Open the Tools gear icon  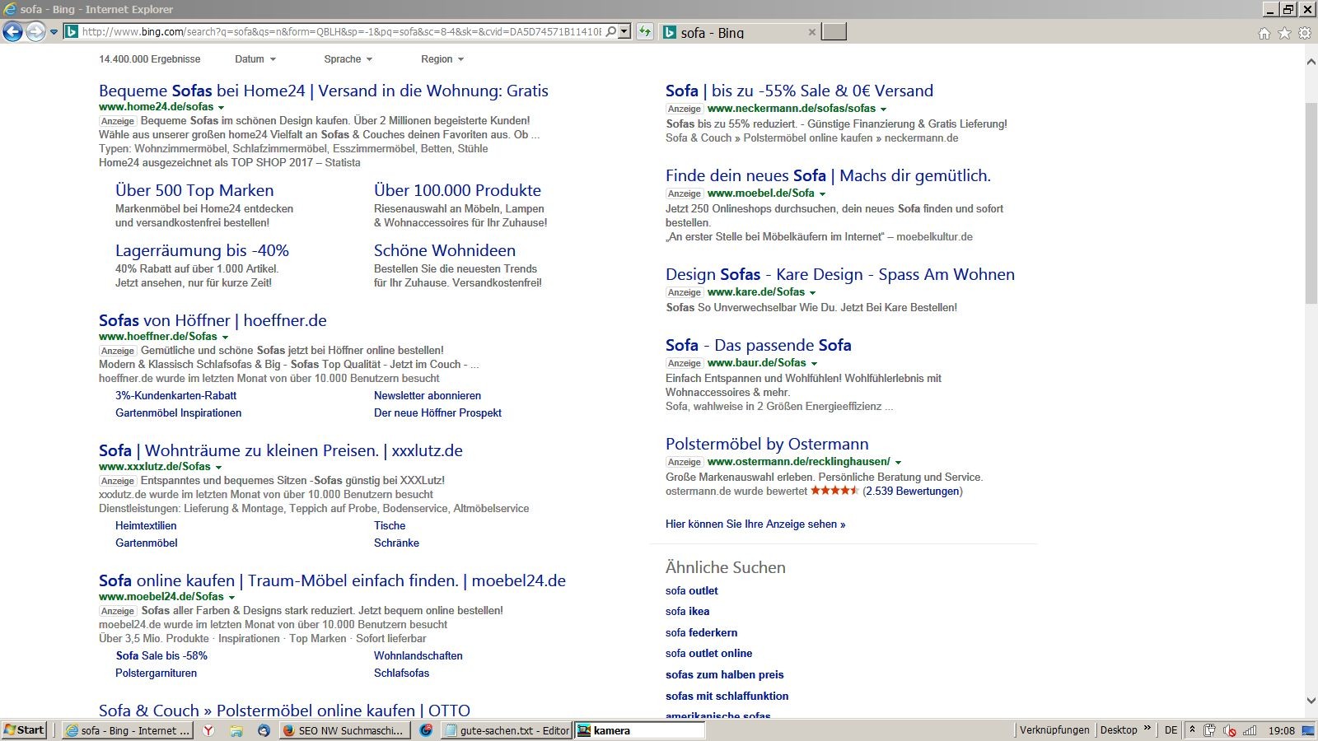1305,33
